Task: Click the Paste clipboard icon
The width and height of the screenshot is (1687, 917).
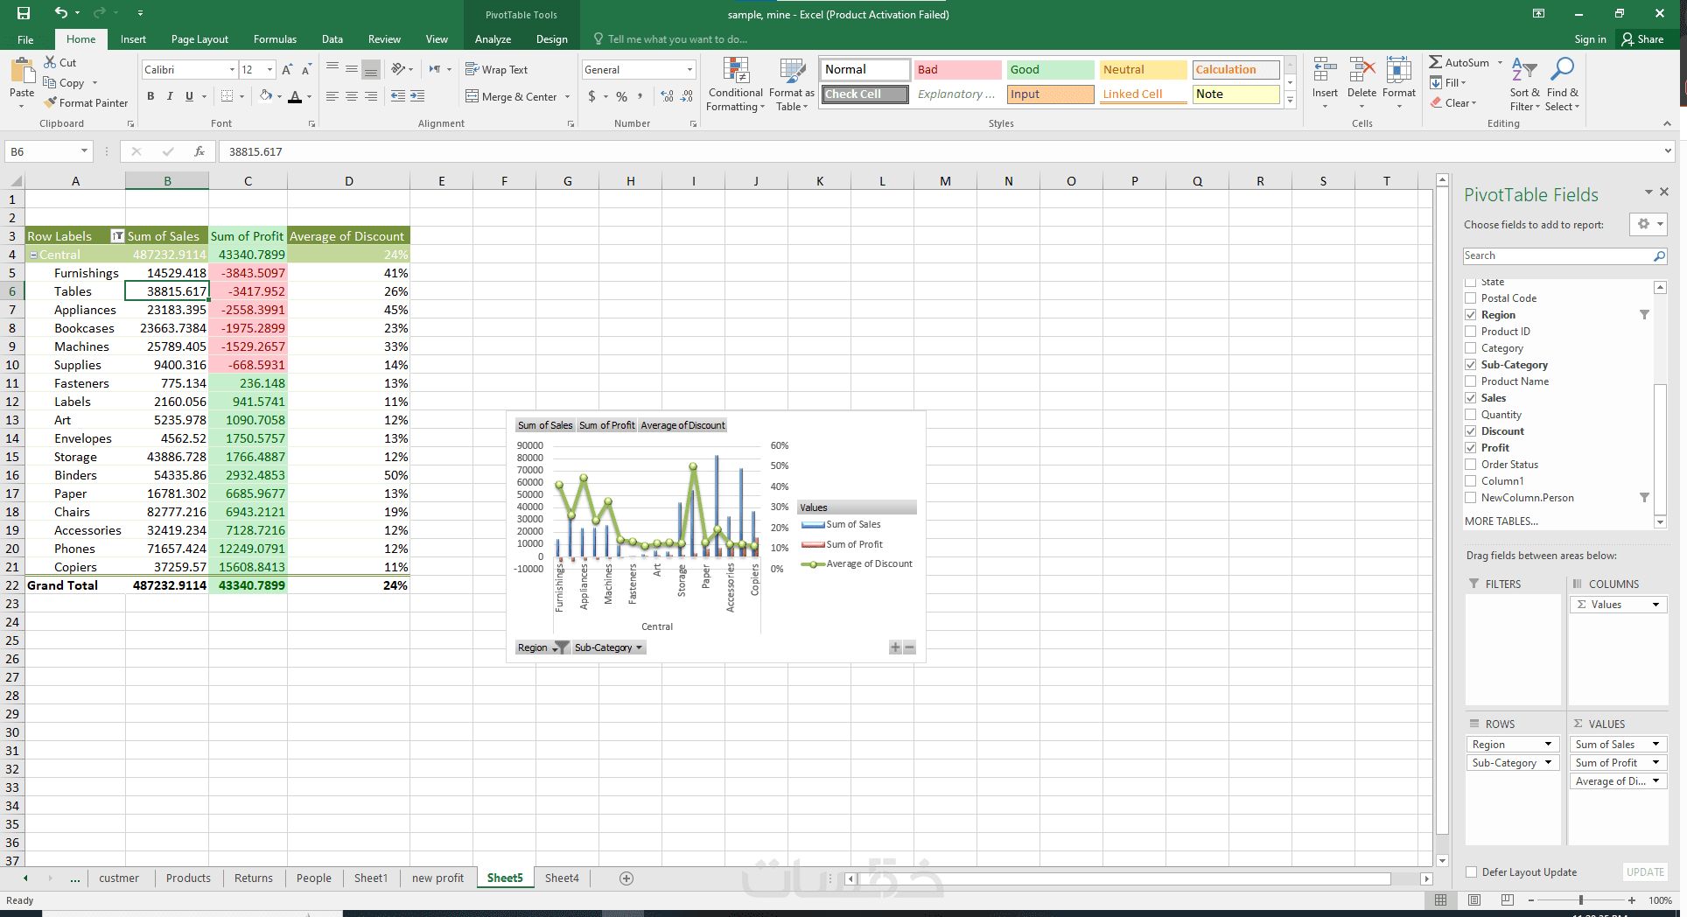Action: tap(22, 71)
